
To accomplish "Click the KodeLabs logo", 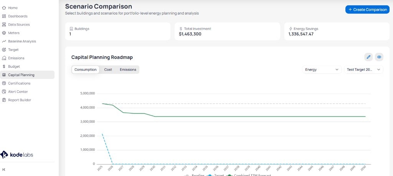I will [x=17, y=155].
